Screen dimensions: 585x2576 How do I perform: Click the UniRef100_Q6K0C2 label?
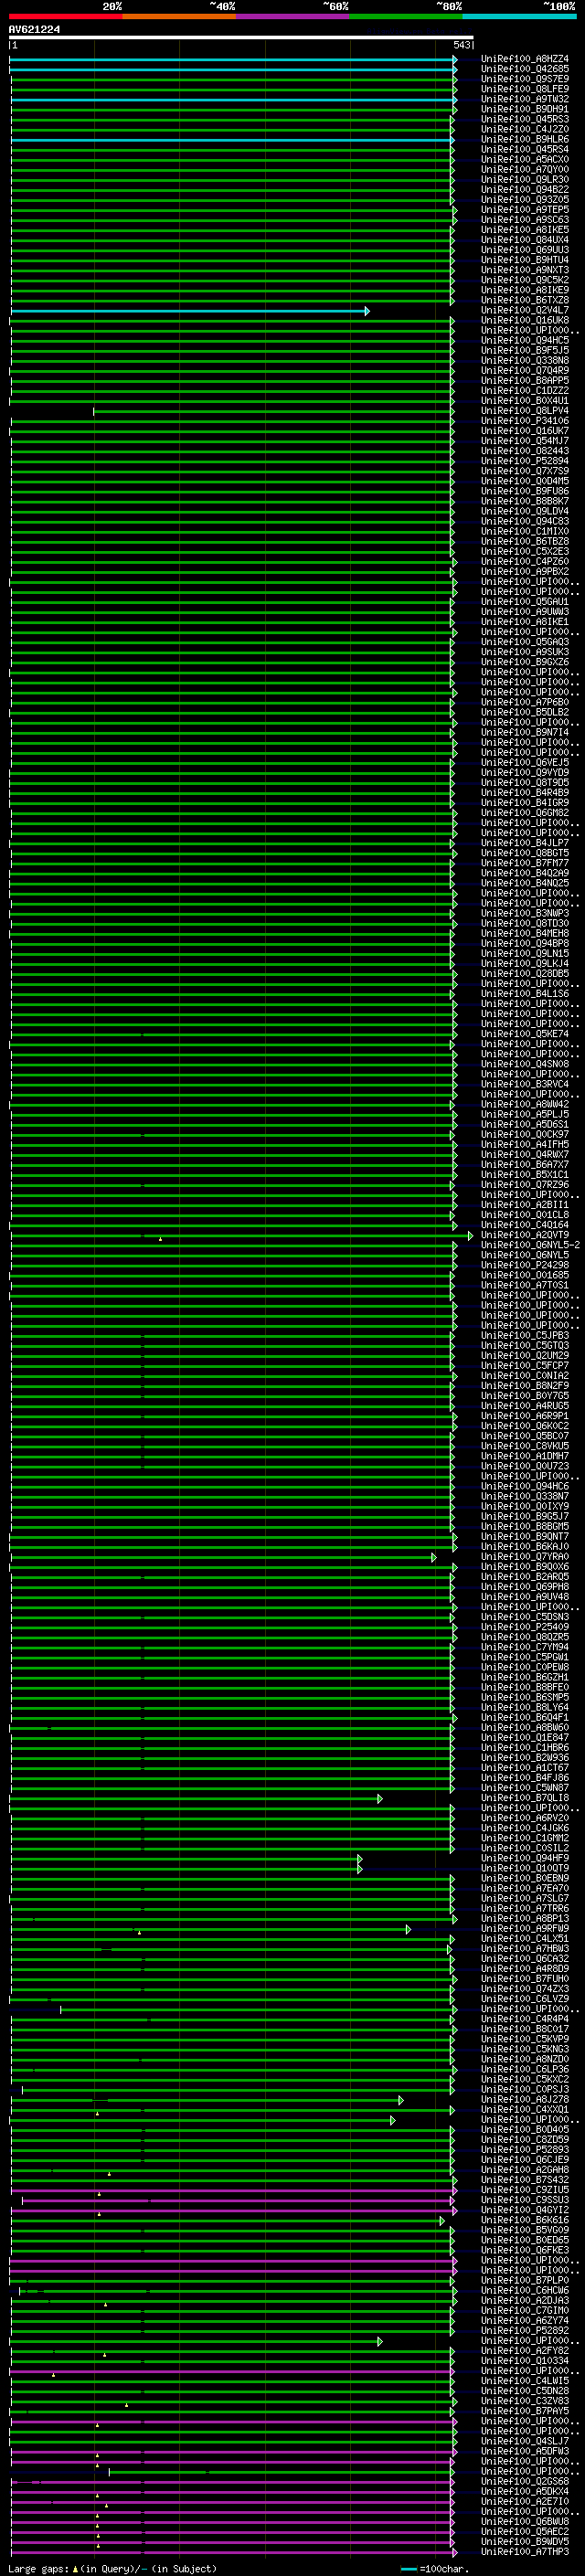(x=525, y=1425)
